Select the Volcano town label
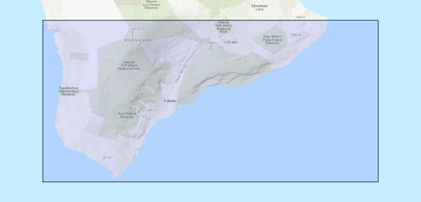421x202 pixels. (x=231, y=42)
